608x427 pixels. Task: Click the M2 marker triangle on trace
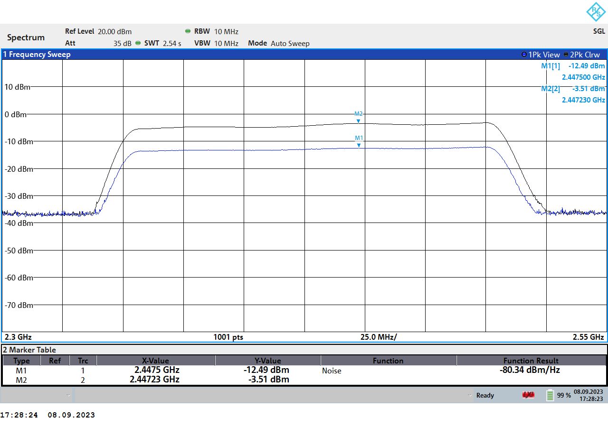pos(359,121)
